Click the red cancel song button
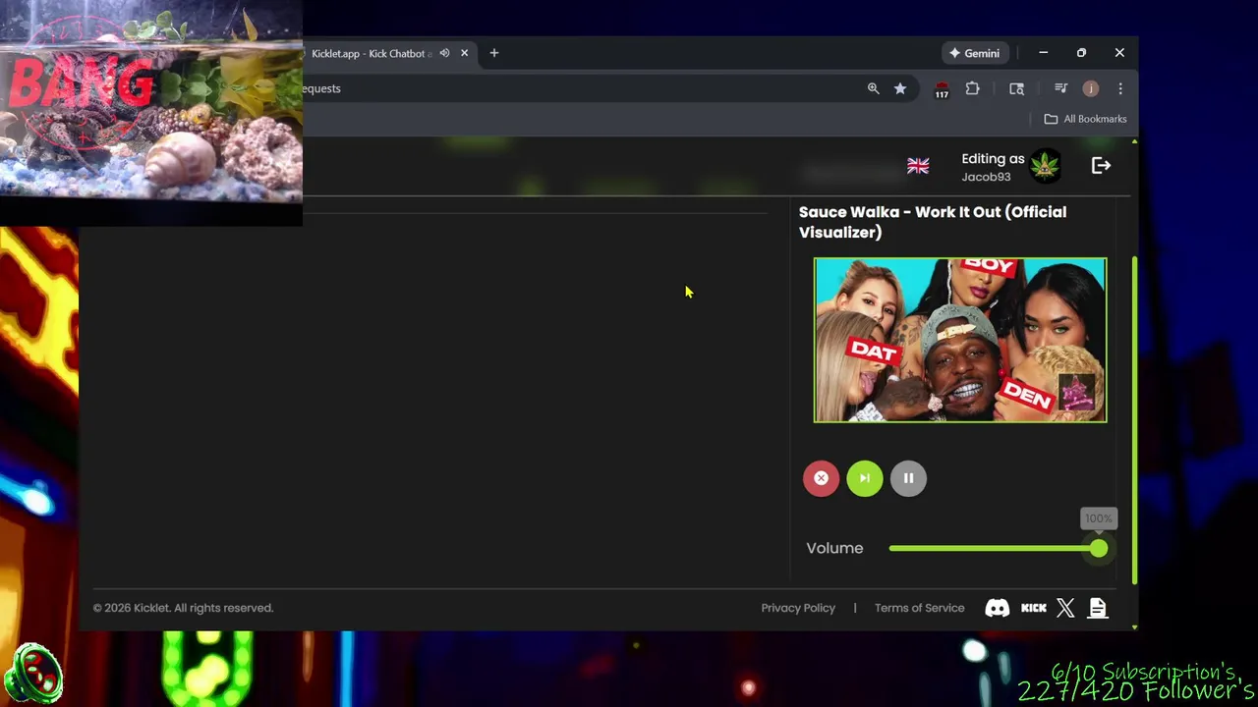Viewport: 1258px width, 707px height. [x=821, y=478]
